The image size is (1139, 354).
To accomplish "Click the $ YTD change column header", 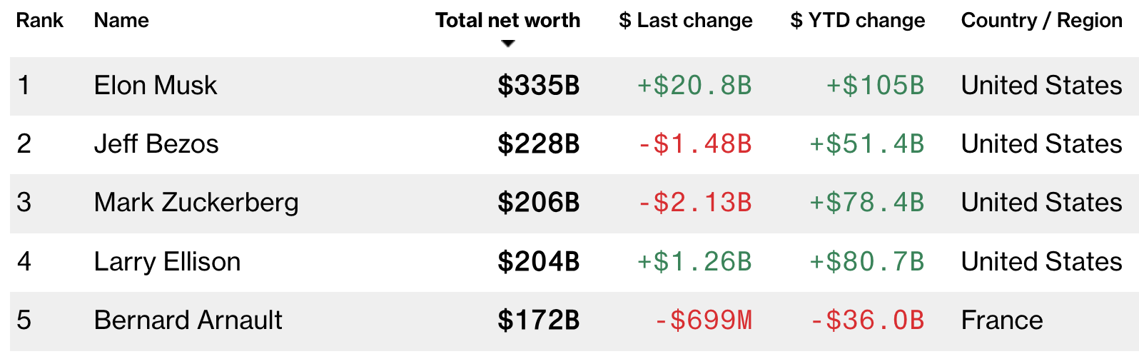I will pyautogui.click(x=857, y=21).
